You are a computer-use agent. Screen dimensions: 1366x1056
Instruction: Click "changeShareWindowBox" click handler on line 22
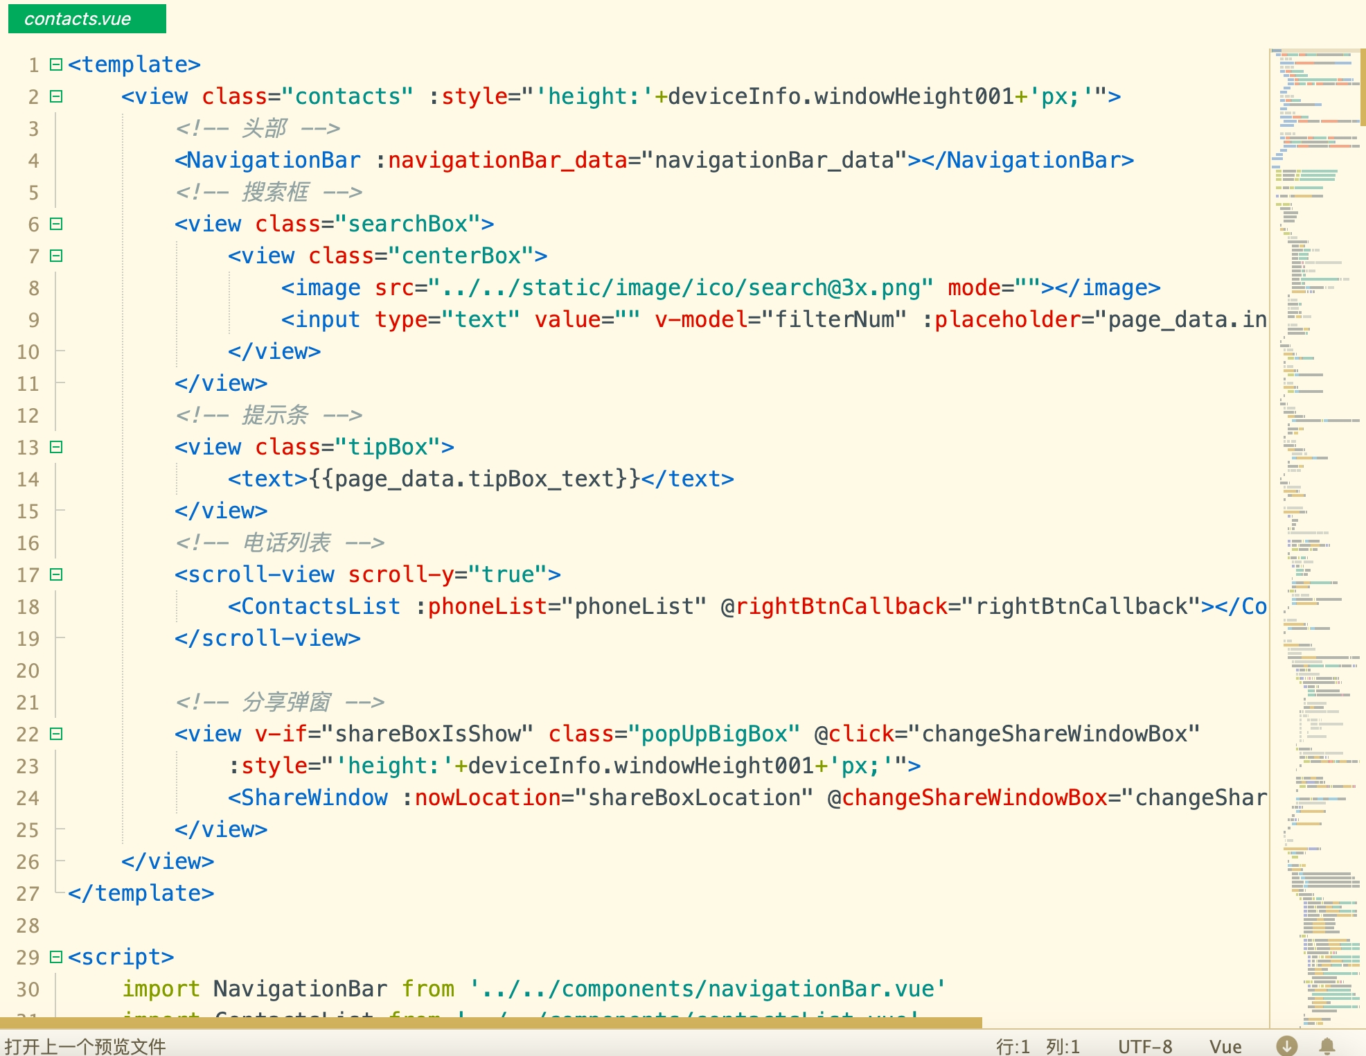[1054, 734]
